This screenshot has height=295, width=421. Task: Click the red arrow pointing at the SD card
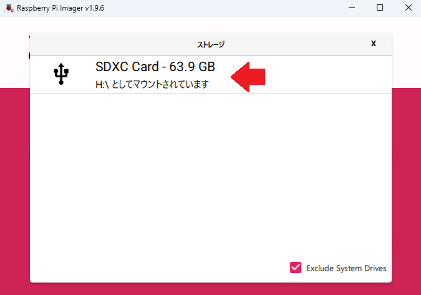249,76
